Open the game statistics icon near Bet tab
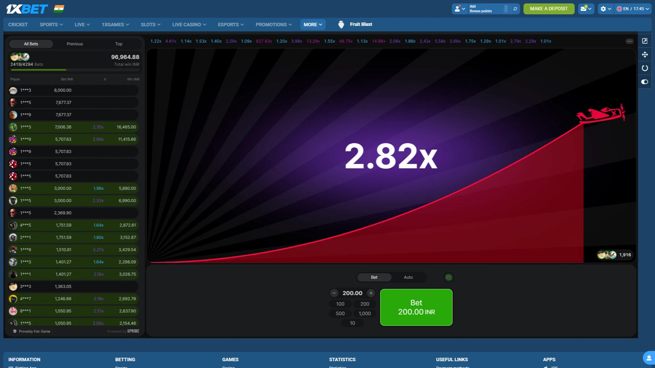The image size is (655, 368). (449, 277)
